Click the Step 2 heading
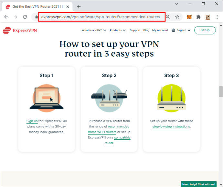Viewport: 223px width, 187px height. pyautogui.click(x=109, y=76)
